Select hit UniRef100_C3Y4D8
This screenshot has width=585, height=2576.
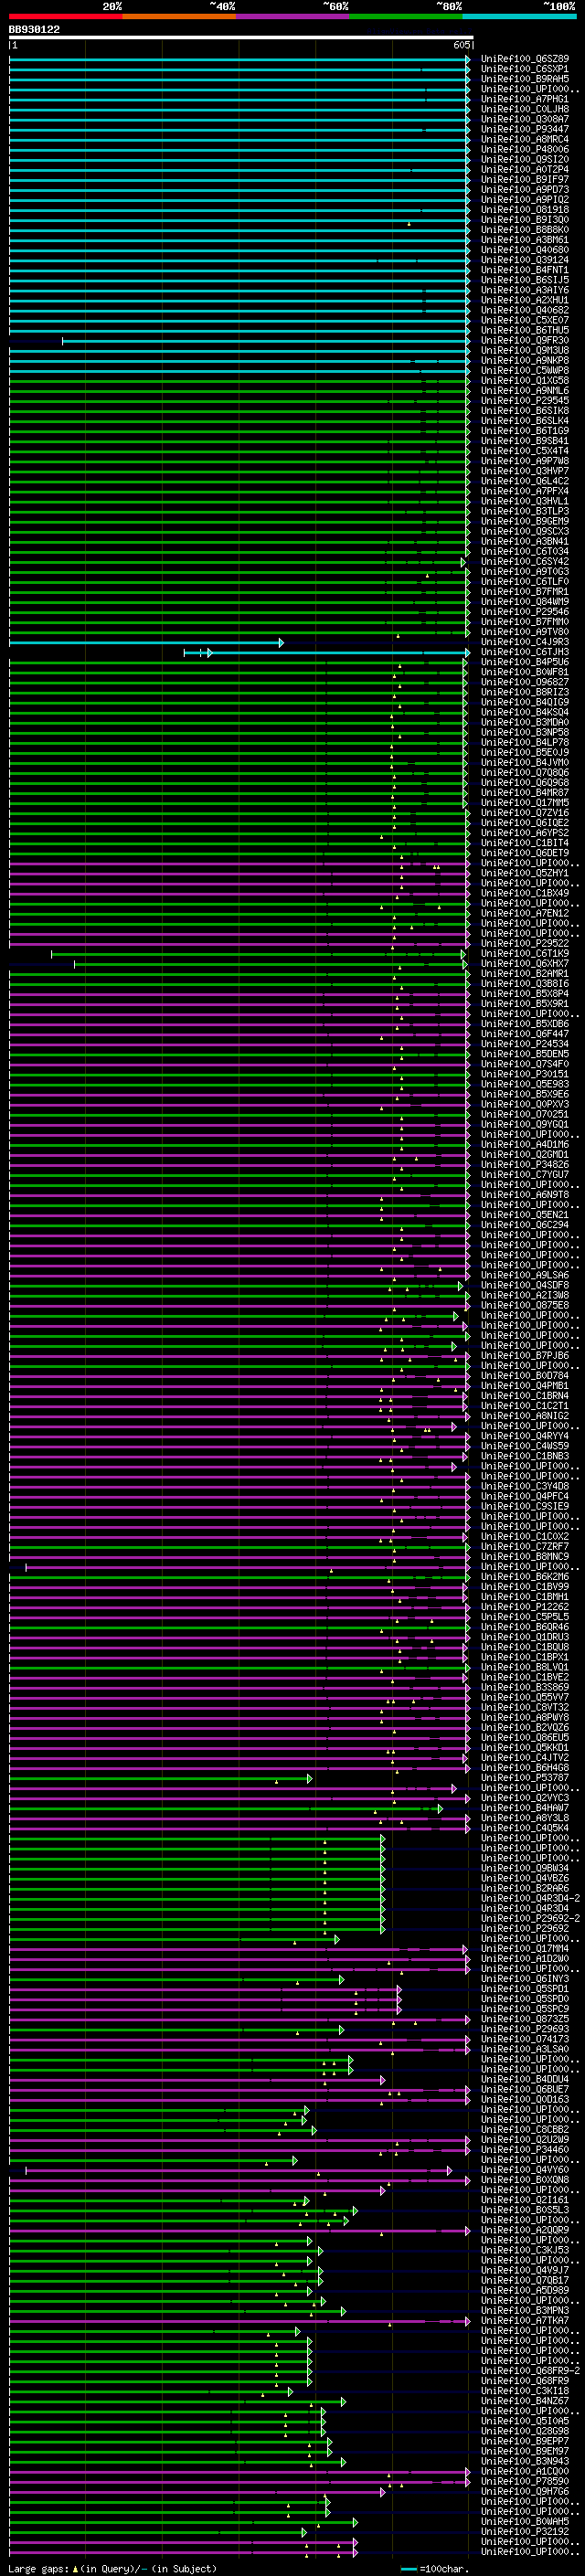point(525,1486)
